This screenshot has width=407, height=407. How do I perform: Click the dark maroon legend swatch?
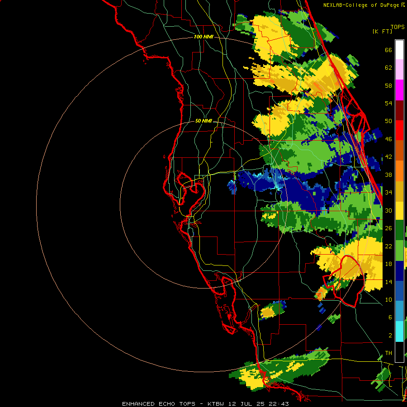point(399,110)
